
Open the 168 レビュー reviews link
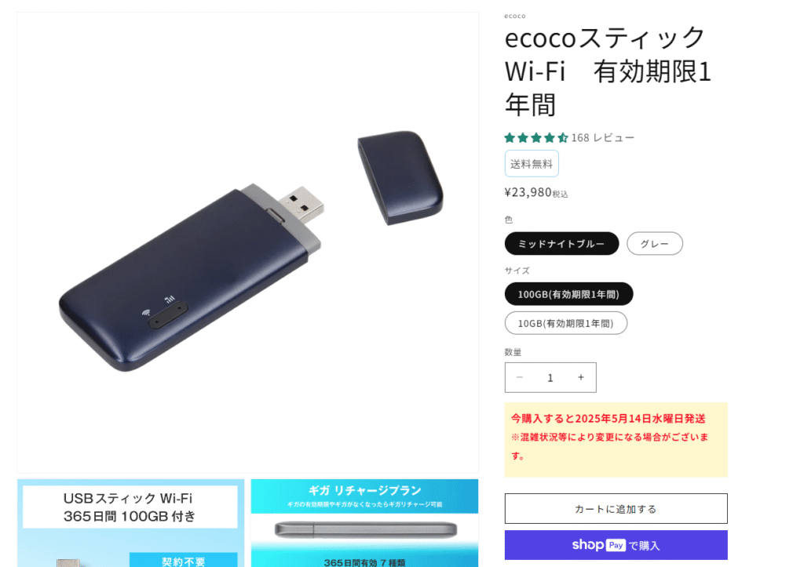(x=603, y=138)
